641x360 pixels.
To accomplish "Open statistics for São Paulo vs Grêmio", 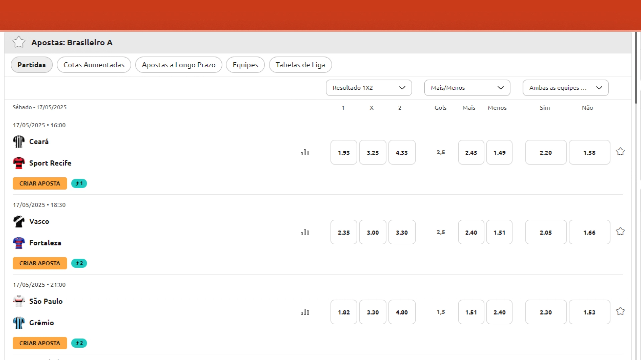I will [305, 312].
